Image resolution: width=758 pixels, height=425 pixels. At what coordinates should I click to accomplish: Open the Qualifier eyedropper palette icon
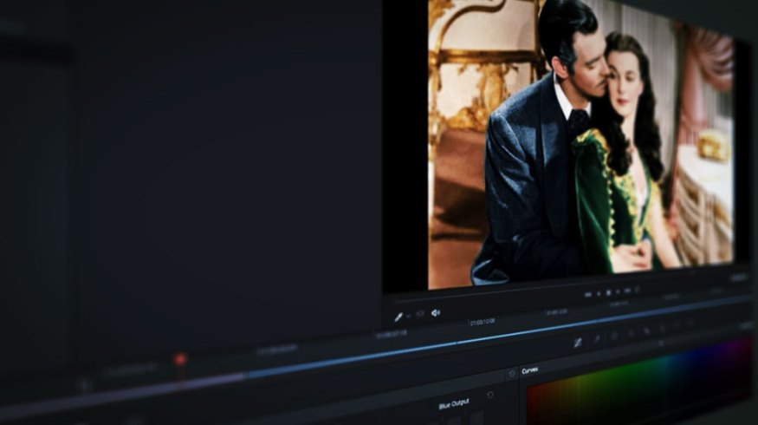(x=596, y=339)
